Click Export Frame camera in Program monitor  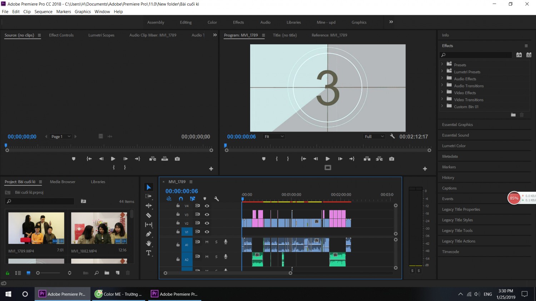pos(392,159)
